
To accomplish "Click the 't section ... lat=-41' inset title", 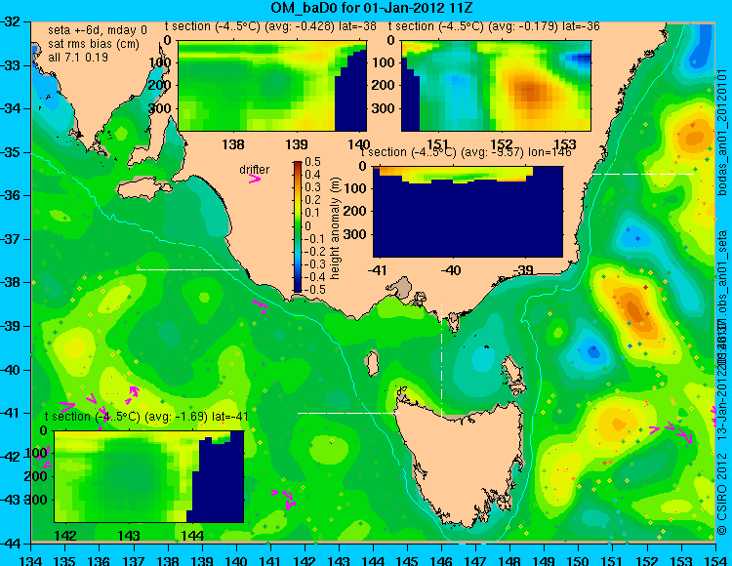I will (146, 417).
